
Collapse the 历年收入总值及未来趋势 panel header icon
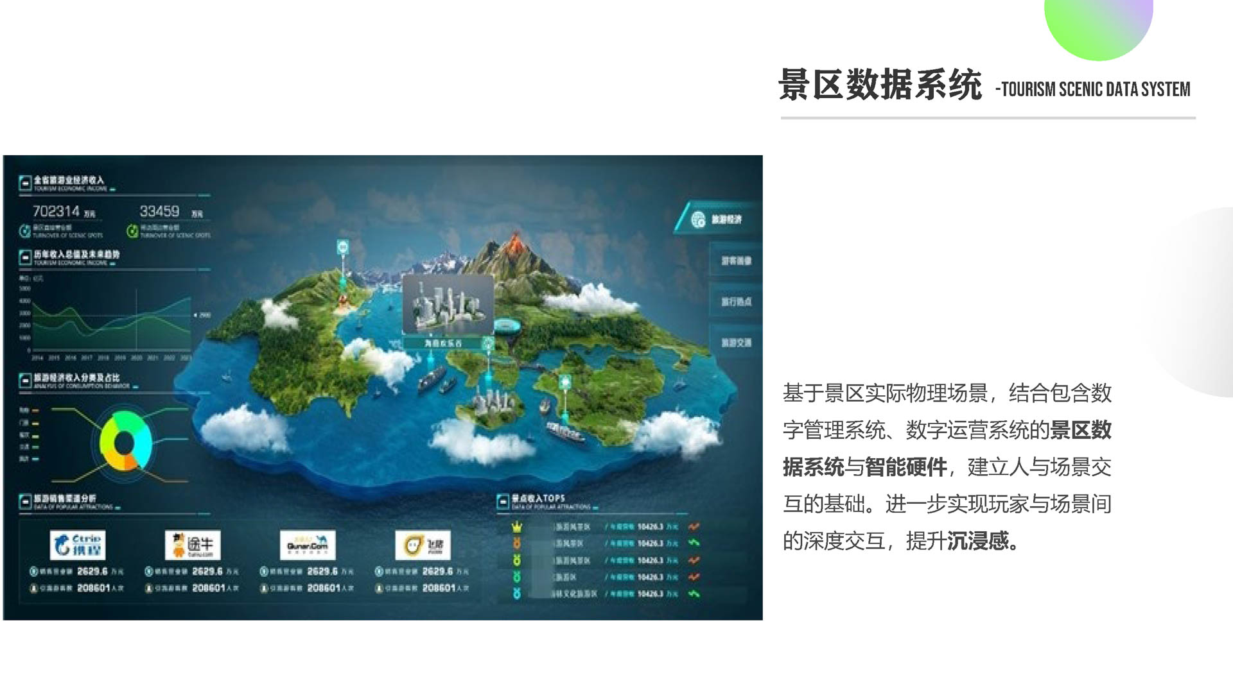click(25, 258)
